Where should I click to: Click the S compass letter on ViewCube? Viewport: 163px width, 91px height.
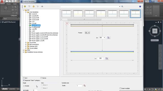click(x=155, y=36)
